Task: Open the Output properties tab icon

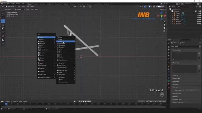Action: (169, 50)
